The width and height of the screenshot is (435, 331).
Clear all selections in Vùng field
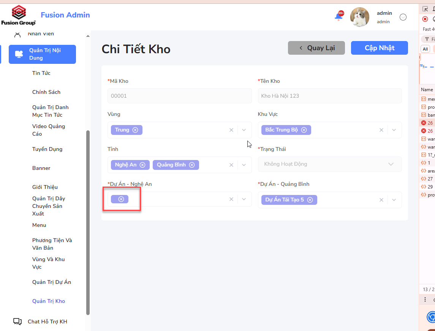click(x=231, y=130)
